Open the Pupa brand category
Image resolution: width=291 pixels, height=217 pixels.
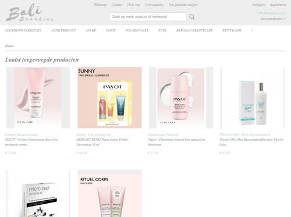[x=162, y=30]
